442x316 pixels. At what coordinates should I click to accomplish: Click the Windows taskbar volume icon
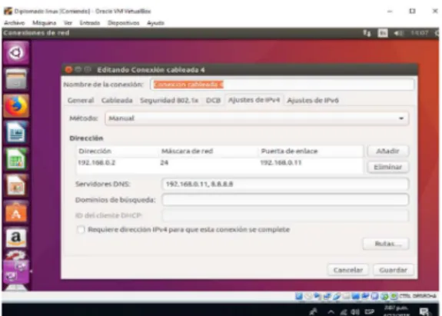[x=355, y=312]
